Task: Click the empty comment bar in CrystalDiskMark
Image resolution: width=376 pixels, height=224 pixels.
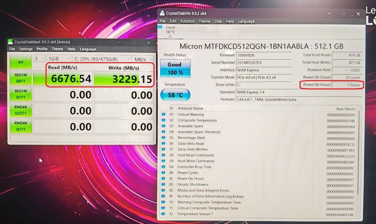Action: [x=82, y=138]
